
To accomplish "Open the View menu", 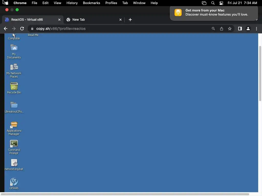I will coord(58,3).
